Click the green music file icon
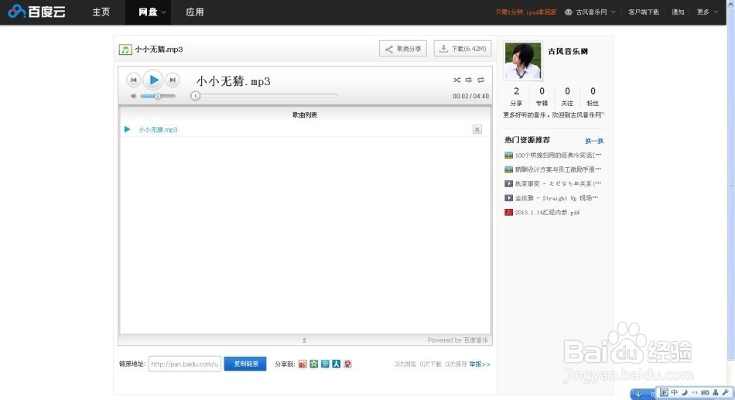735x400 pixels. tap(125, 50)
